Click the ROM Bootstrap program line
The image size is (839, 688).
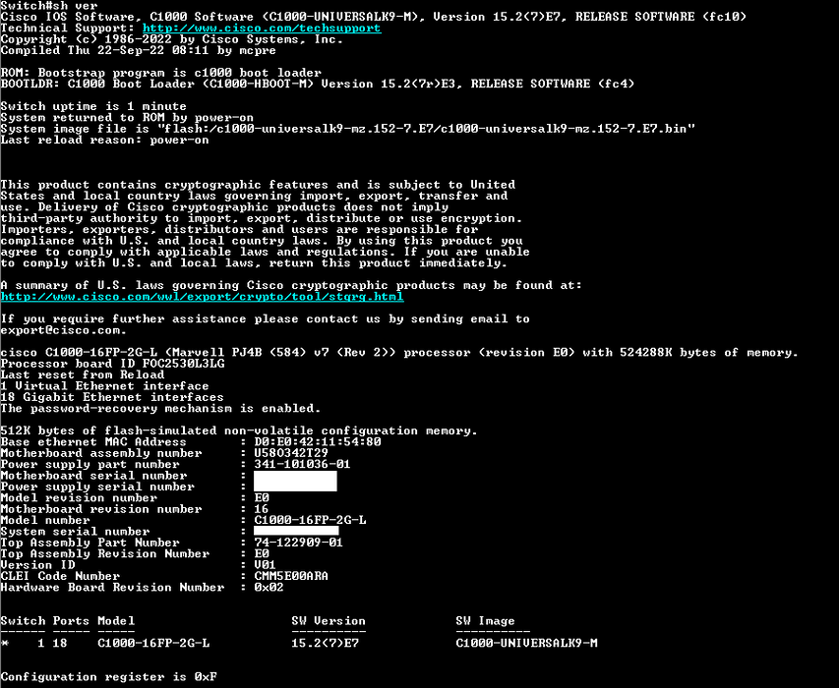(161, 74)
